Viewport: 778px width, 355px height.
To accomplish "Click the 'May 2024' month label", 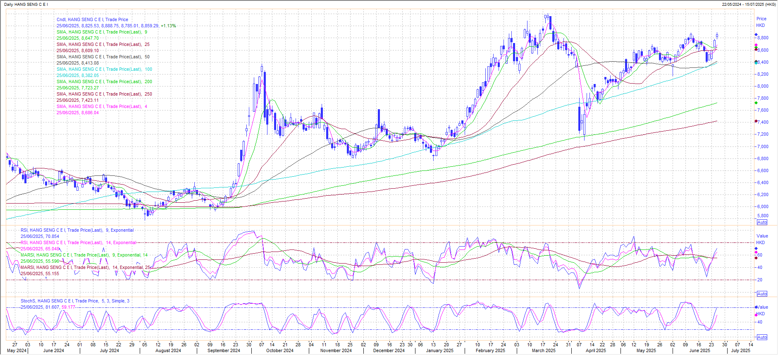I will pos(17,350).
